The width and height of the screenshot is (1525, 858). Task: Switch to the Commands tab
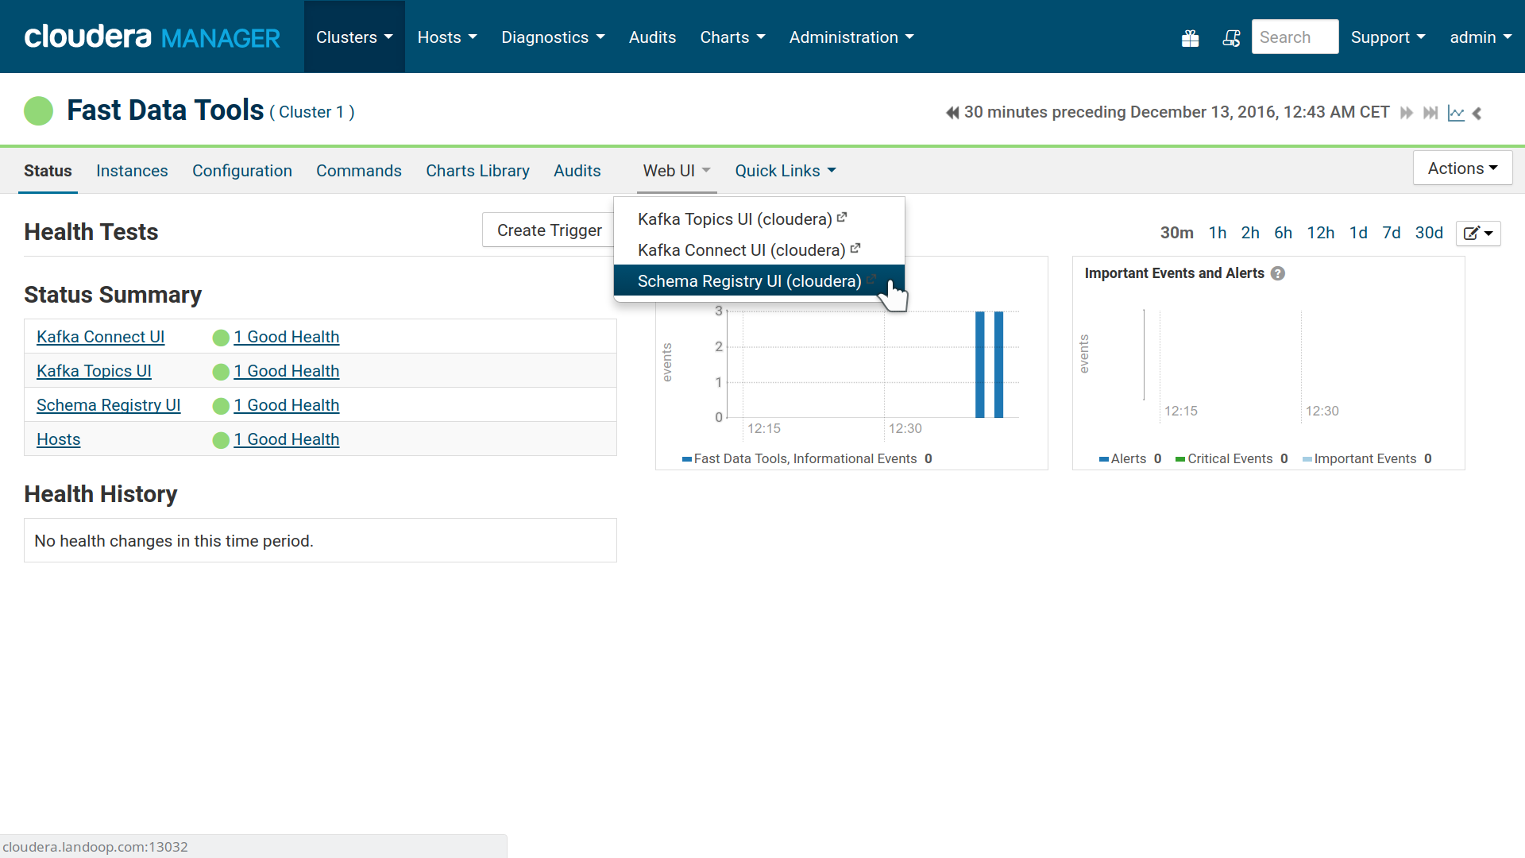click(359, 171)
